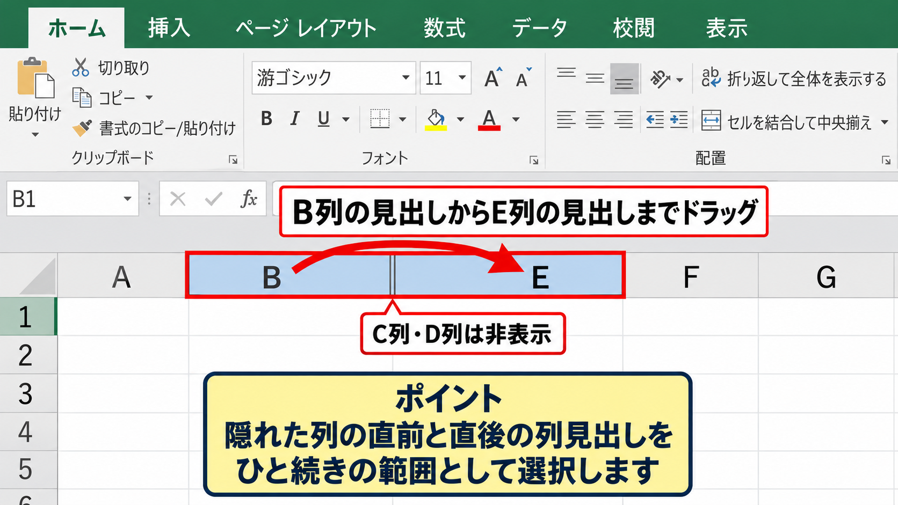Image resolution: width=898 pixels, height=505 pixels.
Task: Align cell content to vertical middle
Action: (x=595, y=78)
